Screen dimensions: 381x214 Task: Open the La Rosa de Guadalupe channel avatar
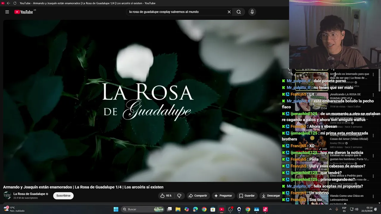[7, 196]
